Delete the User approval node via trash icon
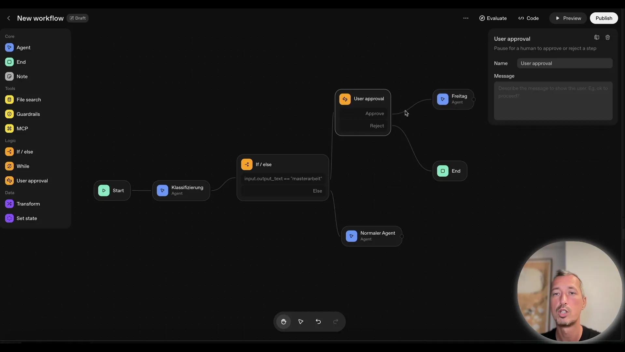 pos(607,37)
